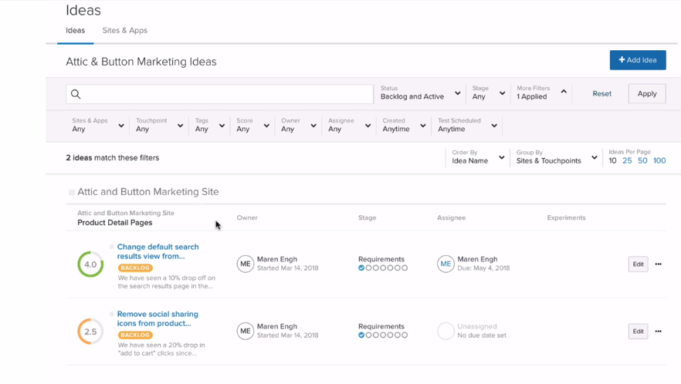Viewport: 681px width, 384px height.
Task: Select checkbox for Remove social sharing icons idea
Action: coord(112,314)
